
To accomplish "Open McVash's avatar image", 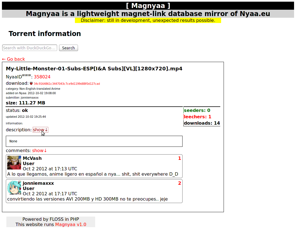I will pyautogui.click(x=14, y=163).
